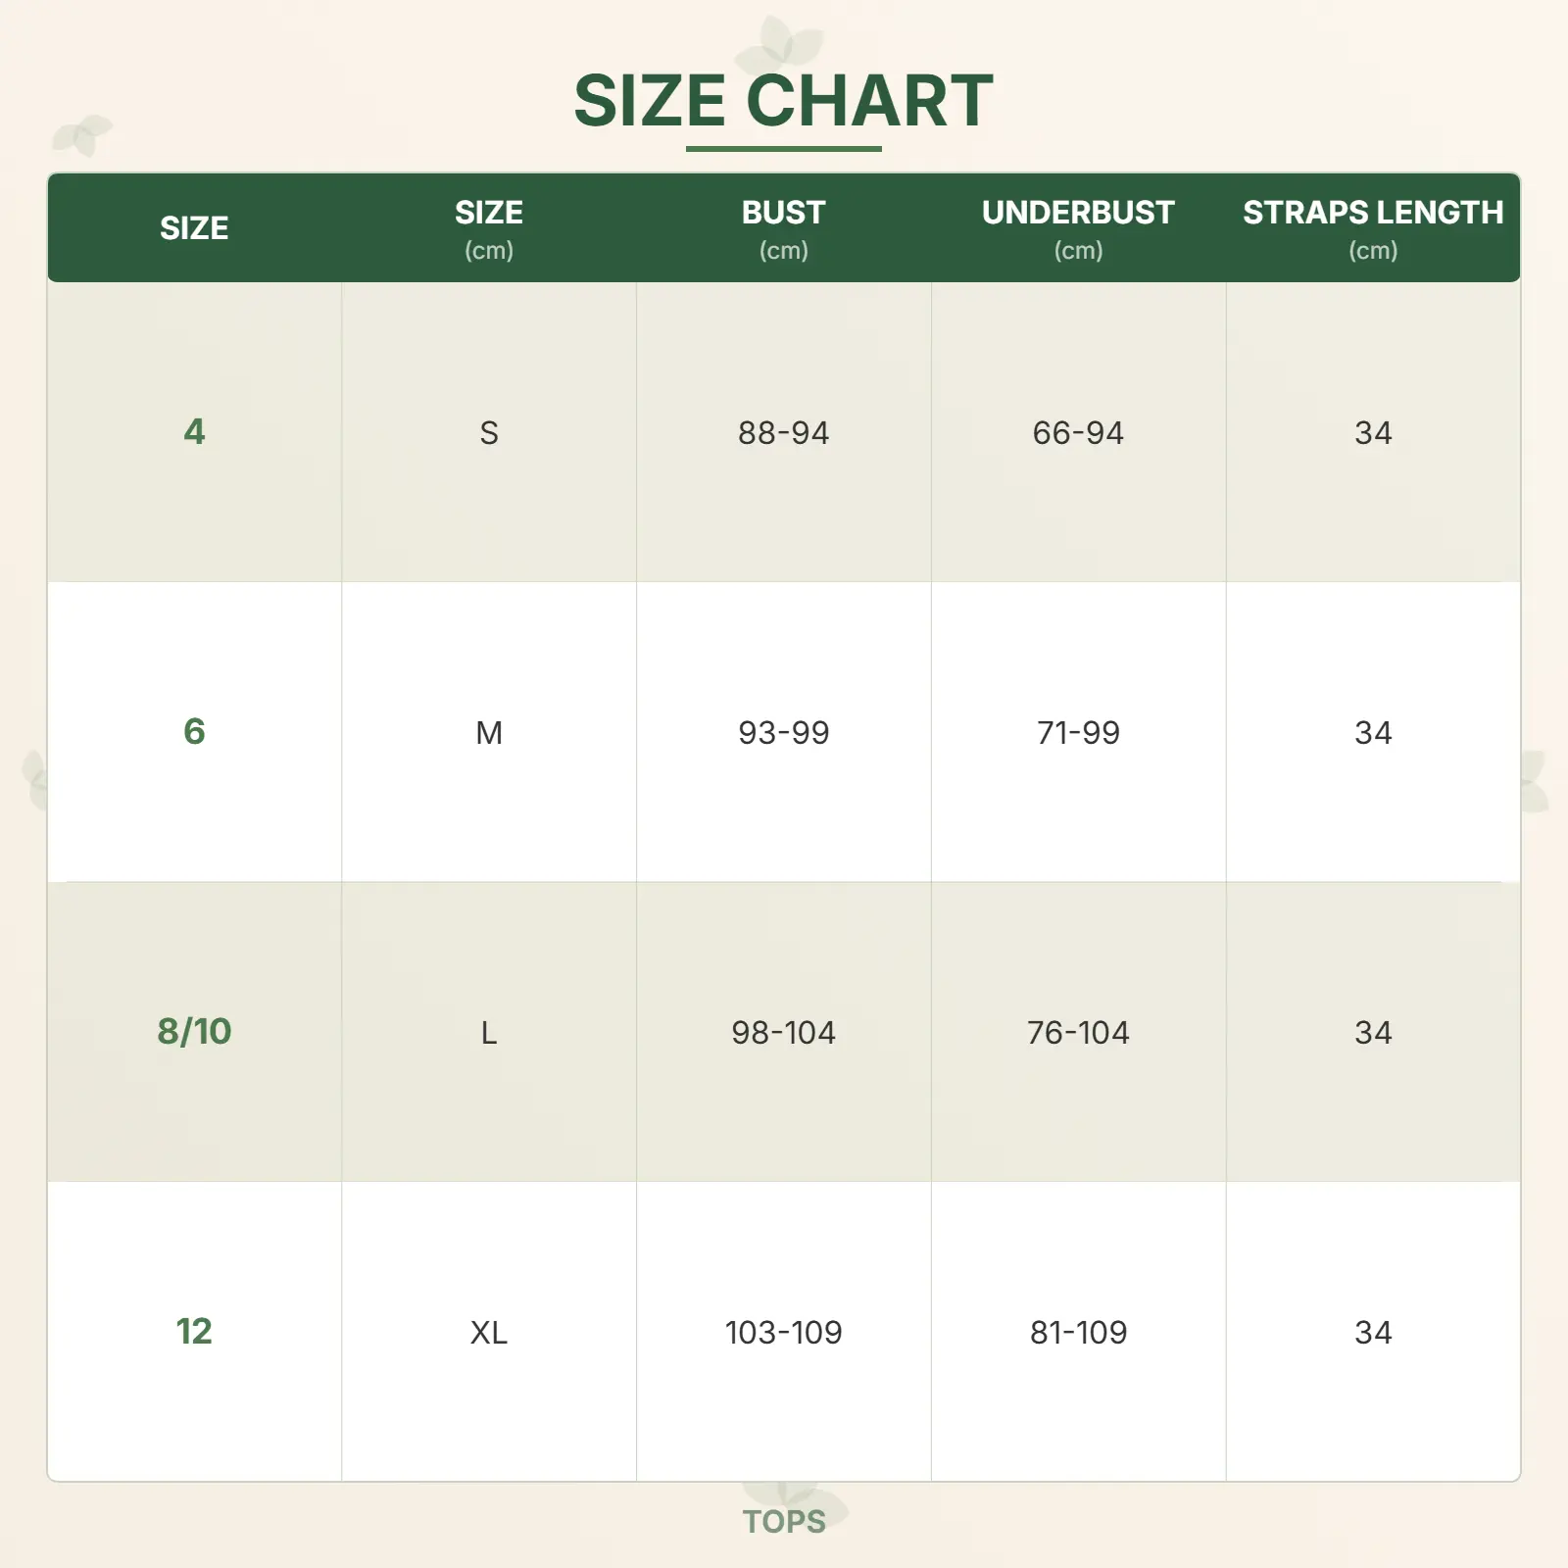
Task: Click the 81-109 underbust measurement
Action: [1078, 1333]
